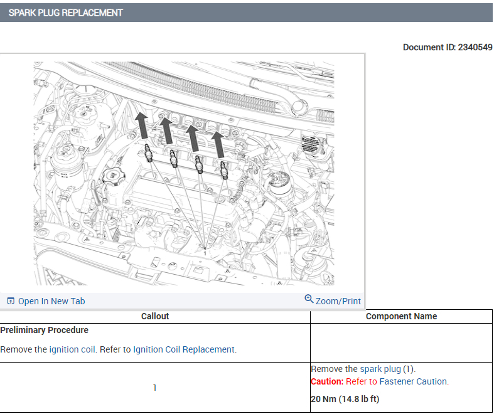This screenshot has height=414, width=499.
Task: Open the "ignition coil" link
Action: (x=73, y=349)
